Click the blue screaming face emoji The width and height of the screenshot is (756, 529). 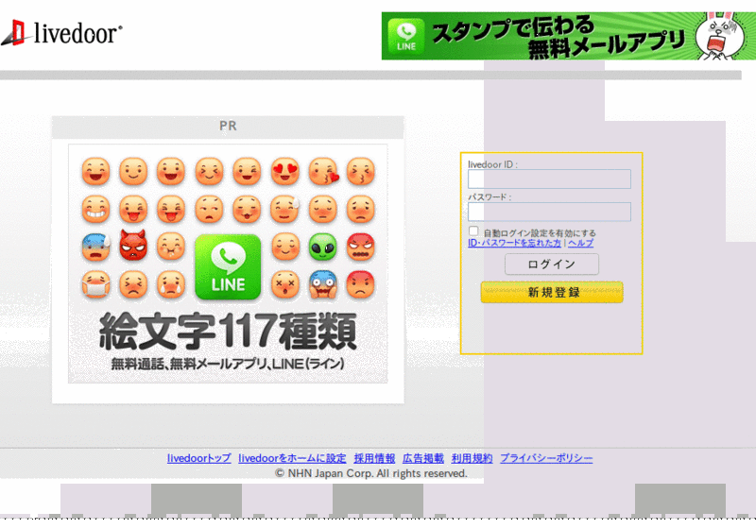tap(322, 284)
